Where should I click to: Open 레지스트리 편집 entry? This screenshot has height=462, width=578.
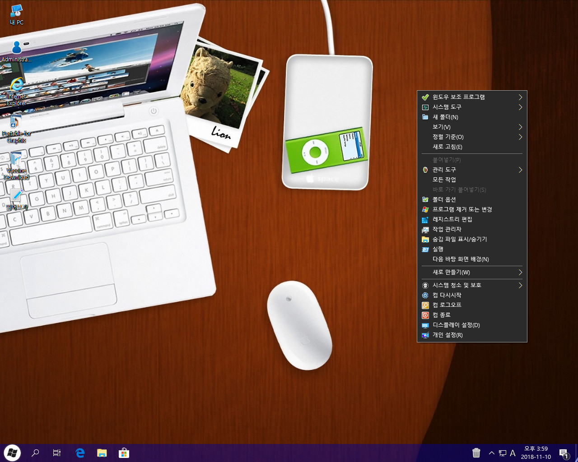[x=472, y=219]
